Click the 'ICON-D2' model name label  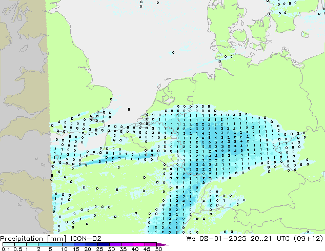point(86,239)
